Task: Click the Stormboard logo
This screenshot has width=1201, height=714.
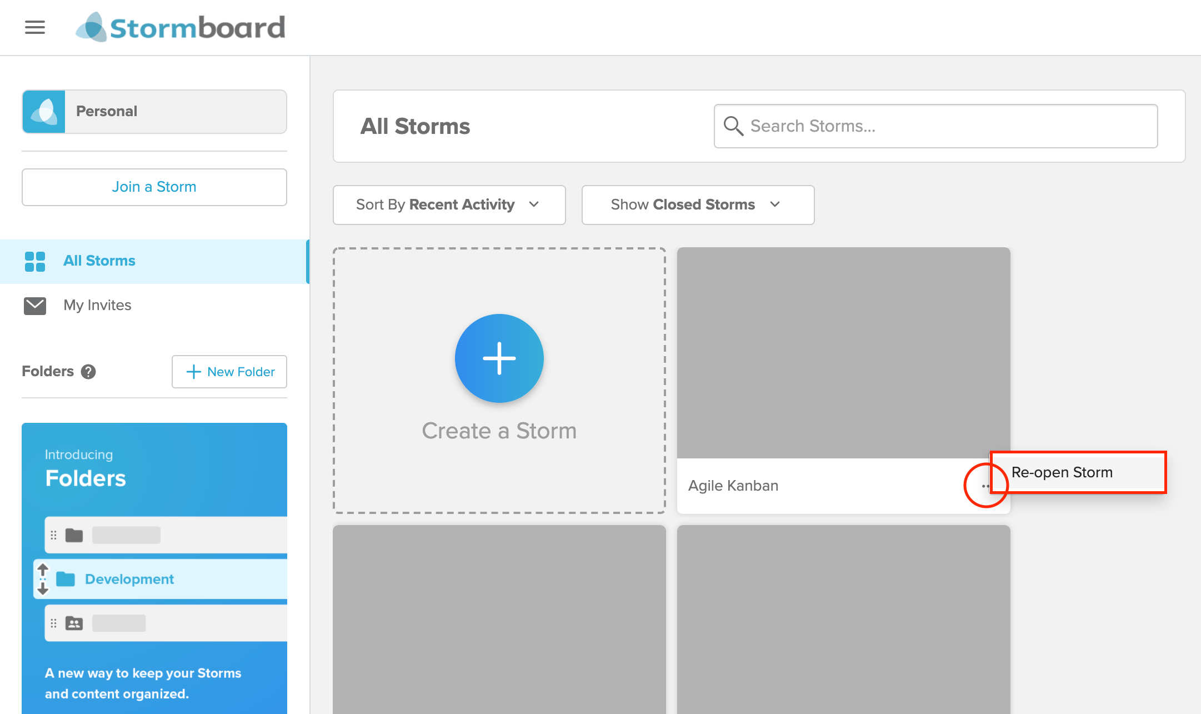Action: click(181, 27)
